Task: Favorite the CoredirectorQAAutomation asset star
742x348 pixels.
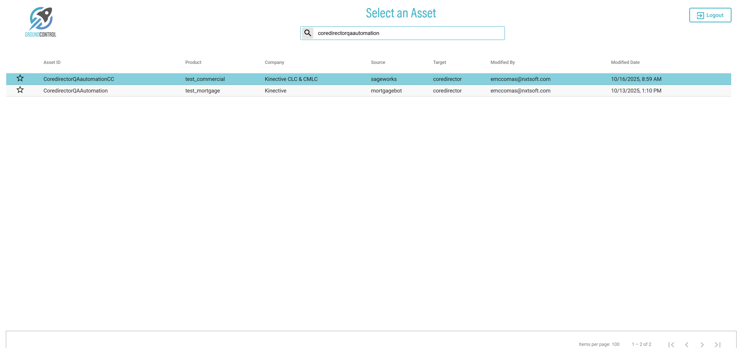Action: tap(20, 90)
